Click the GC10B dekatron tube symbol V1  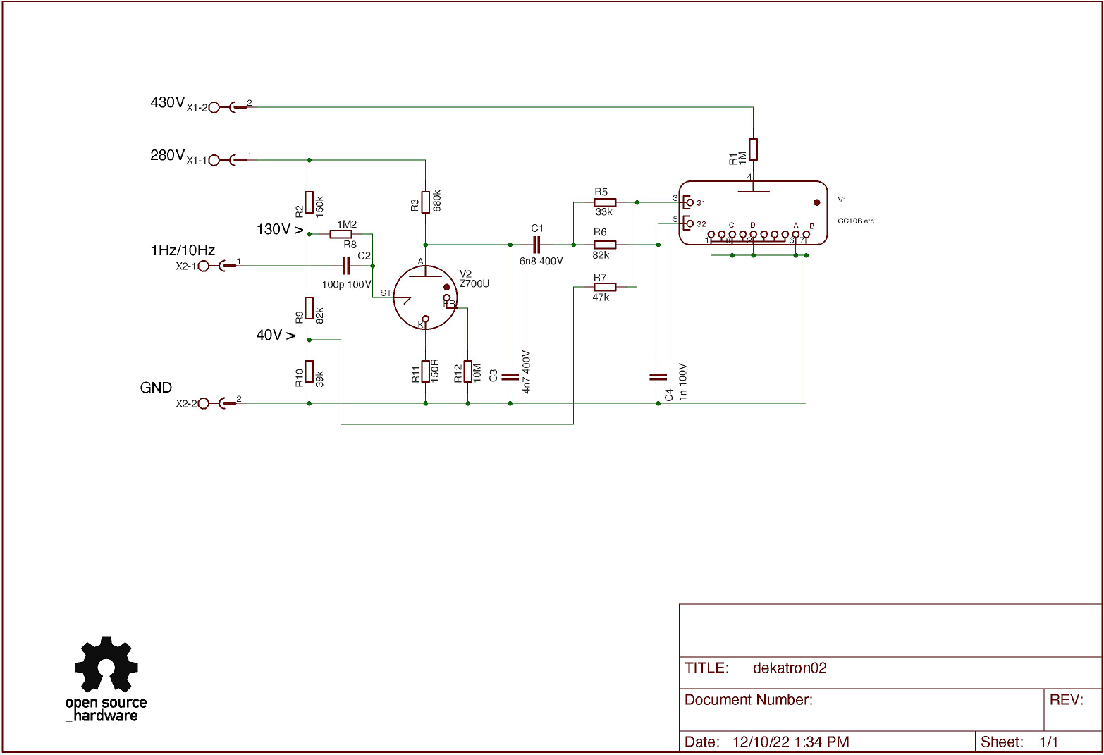pos(752,213)
